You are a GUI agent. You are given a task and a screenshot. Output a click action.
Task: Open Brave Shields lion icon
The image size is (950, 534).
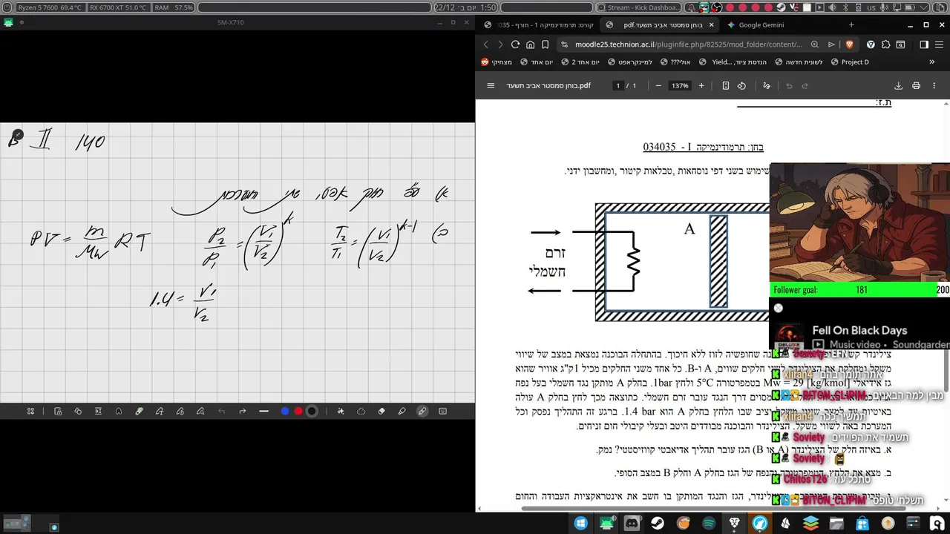849,44
